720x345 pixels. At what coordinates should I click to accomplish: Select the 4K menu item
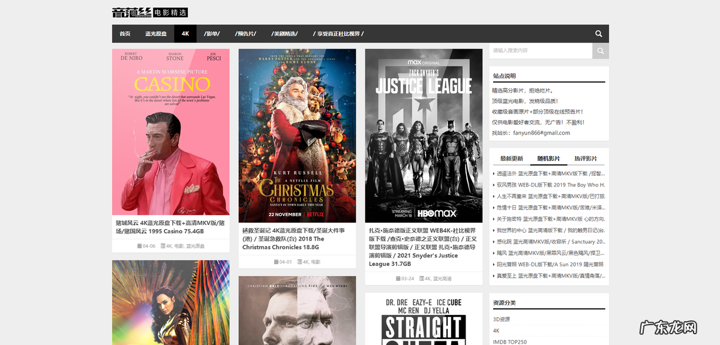click(185, 34)
